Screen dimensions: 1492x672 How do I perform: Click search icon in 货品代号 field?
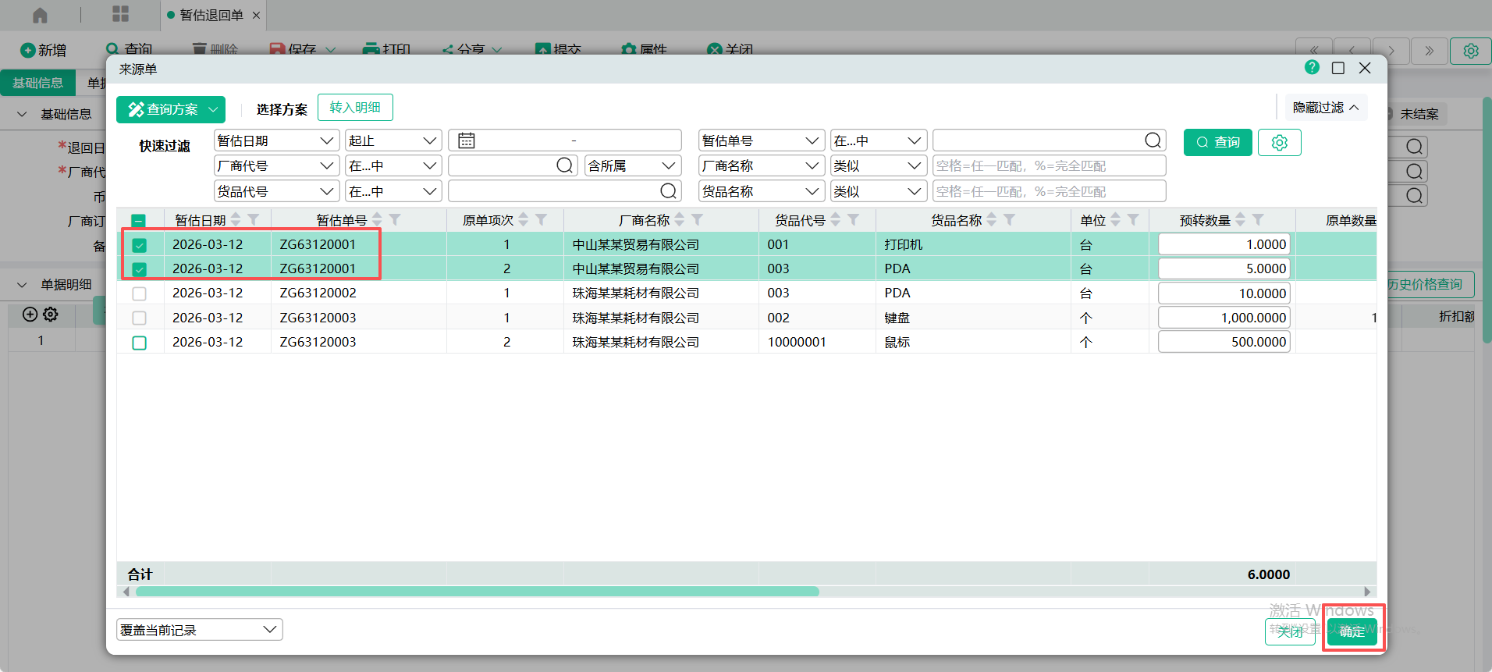pyautogui.click(x=668, y=191)
